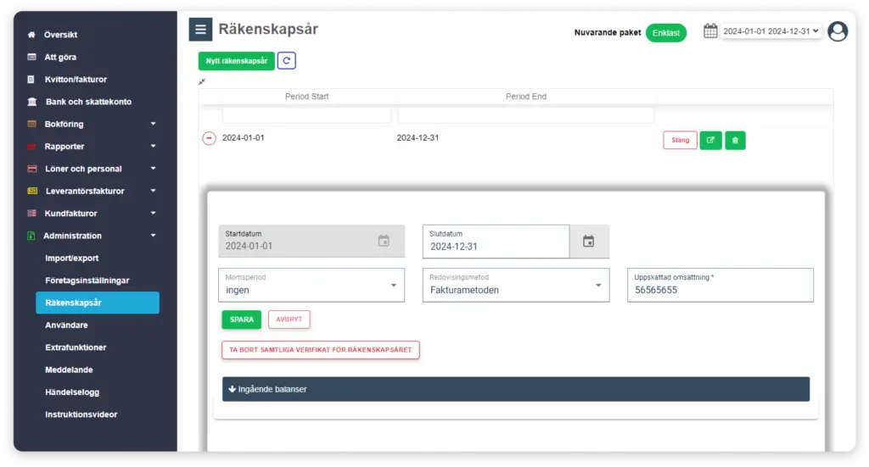Viewport: 869px width, 467px height.
Task: Click the Uppskattad omsättning field
Action: (x=720, y=285)
